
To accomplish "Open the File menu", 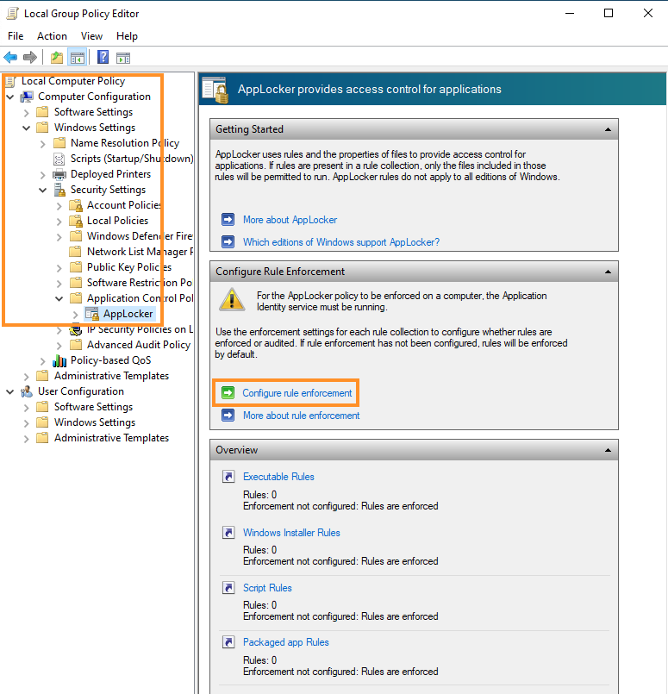I will [x=16, y=36].
